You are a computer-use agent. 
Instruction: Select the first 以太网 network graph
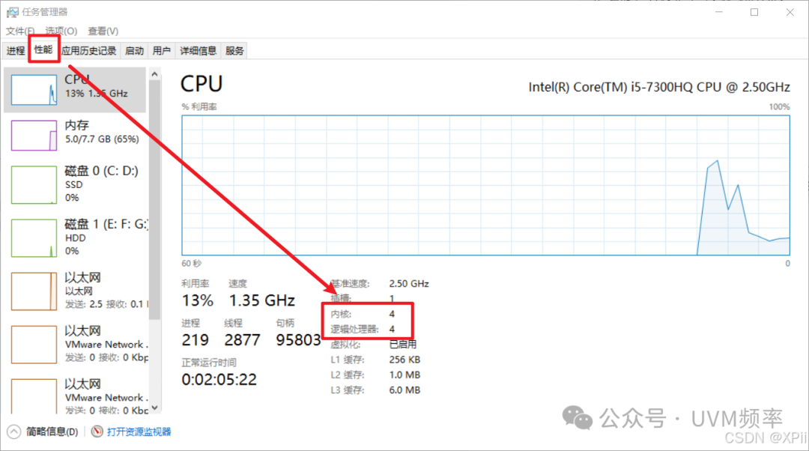[75, 291]
